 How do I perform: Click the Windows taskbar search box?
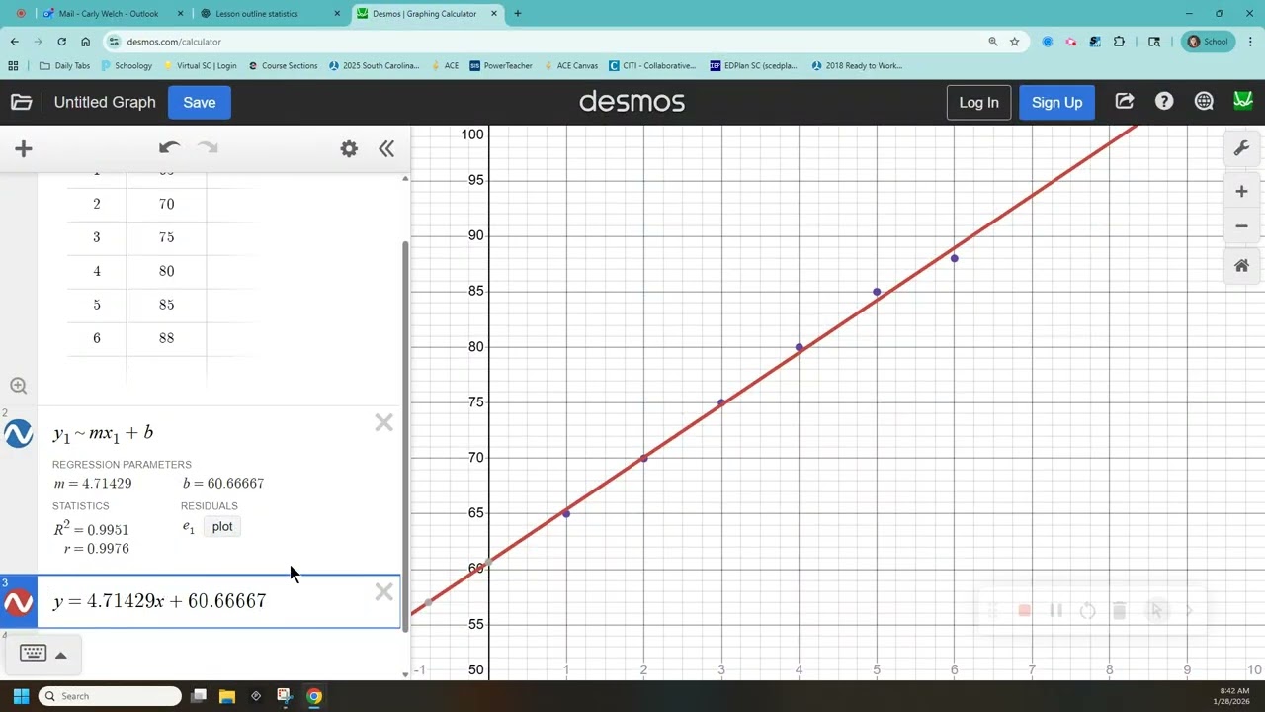click(111, 696)
